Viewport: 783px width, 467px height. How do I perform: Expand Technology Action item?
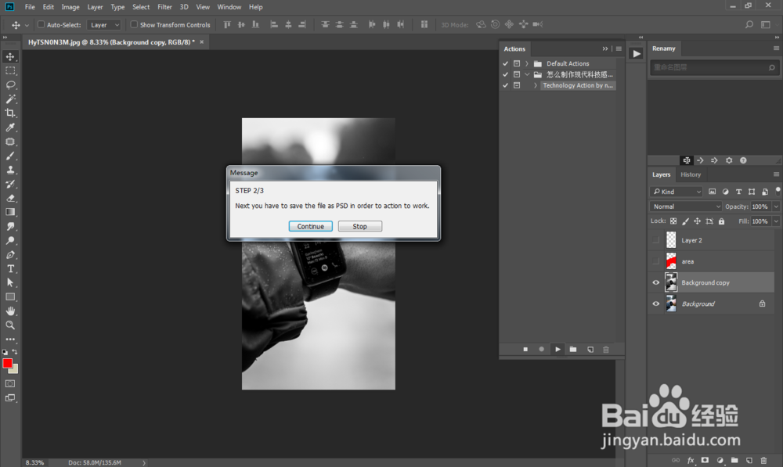point(536,85)
